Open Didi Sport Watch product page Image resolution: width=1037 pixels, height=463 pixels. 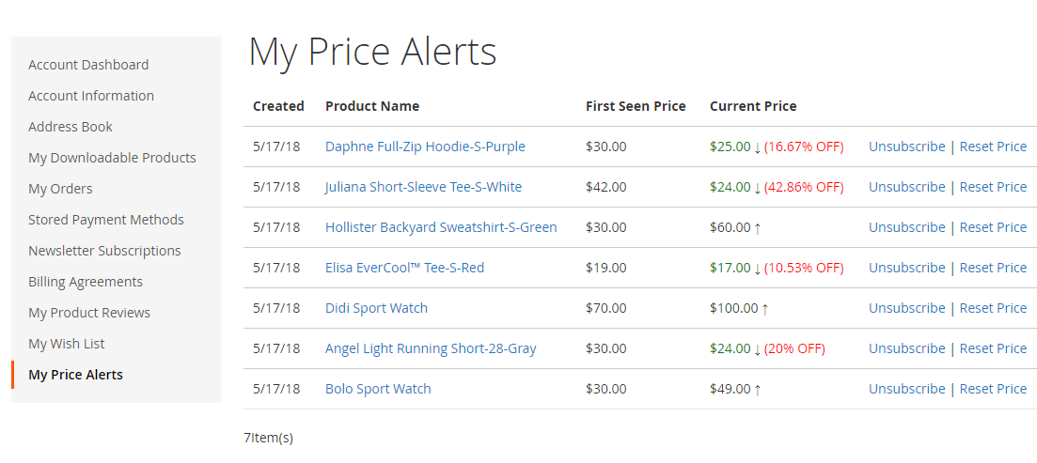[376, 308]
